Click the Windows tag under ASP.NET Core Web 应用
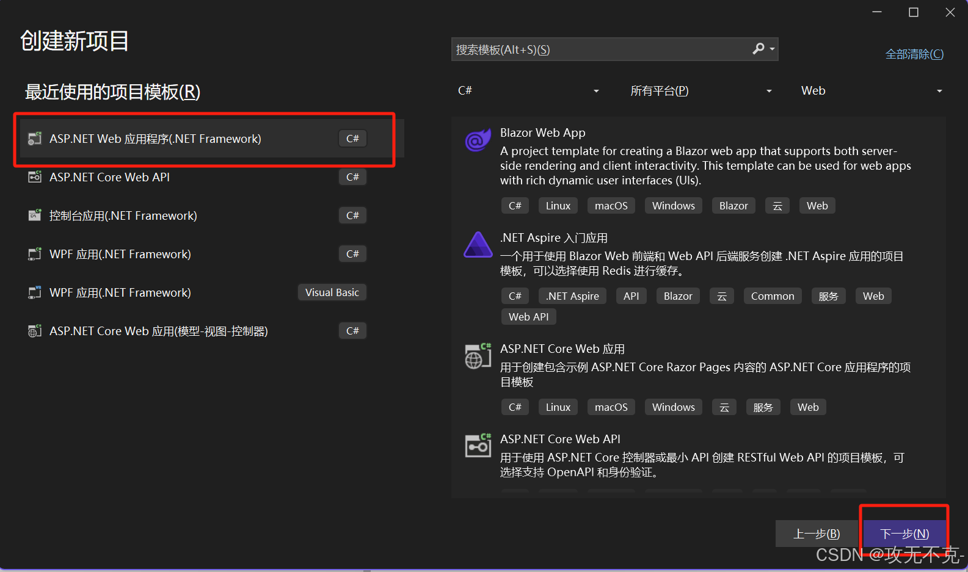The image size is (968, 572). click(674, 407)
